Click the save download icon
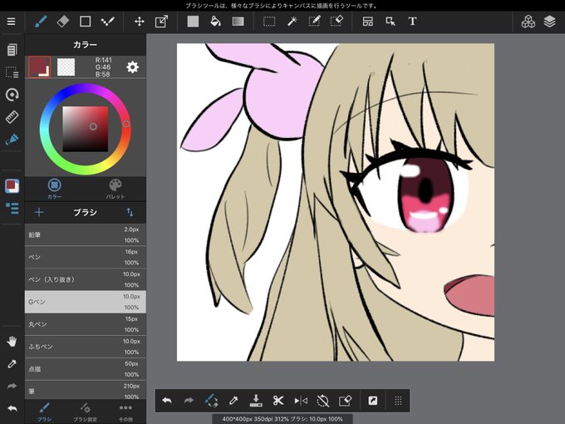This screenshot has height=424, width=565. click(x=256, y=401)
